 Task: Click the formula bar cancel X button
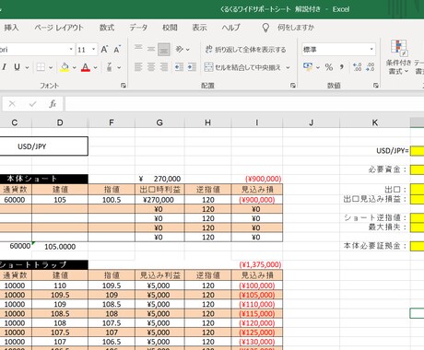tap(12, 104)
